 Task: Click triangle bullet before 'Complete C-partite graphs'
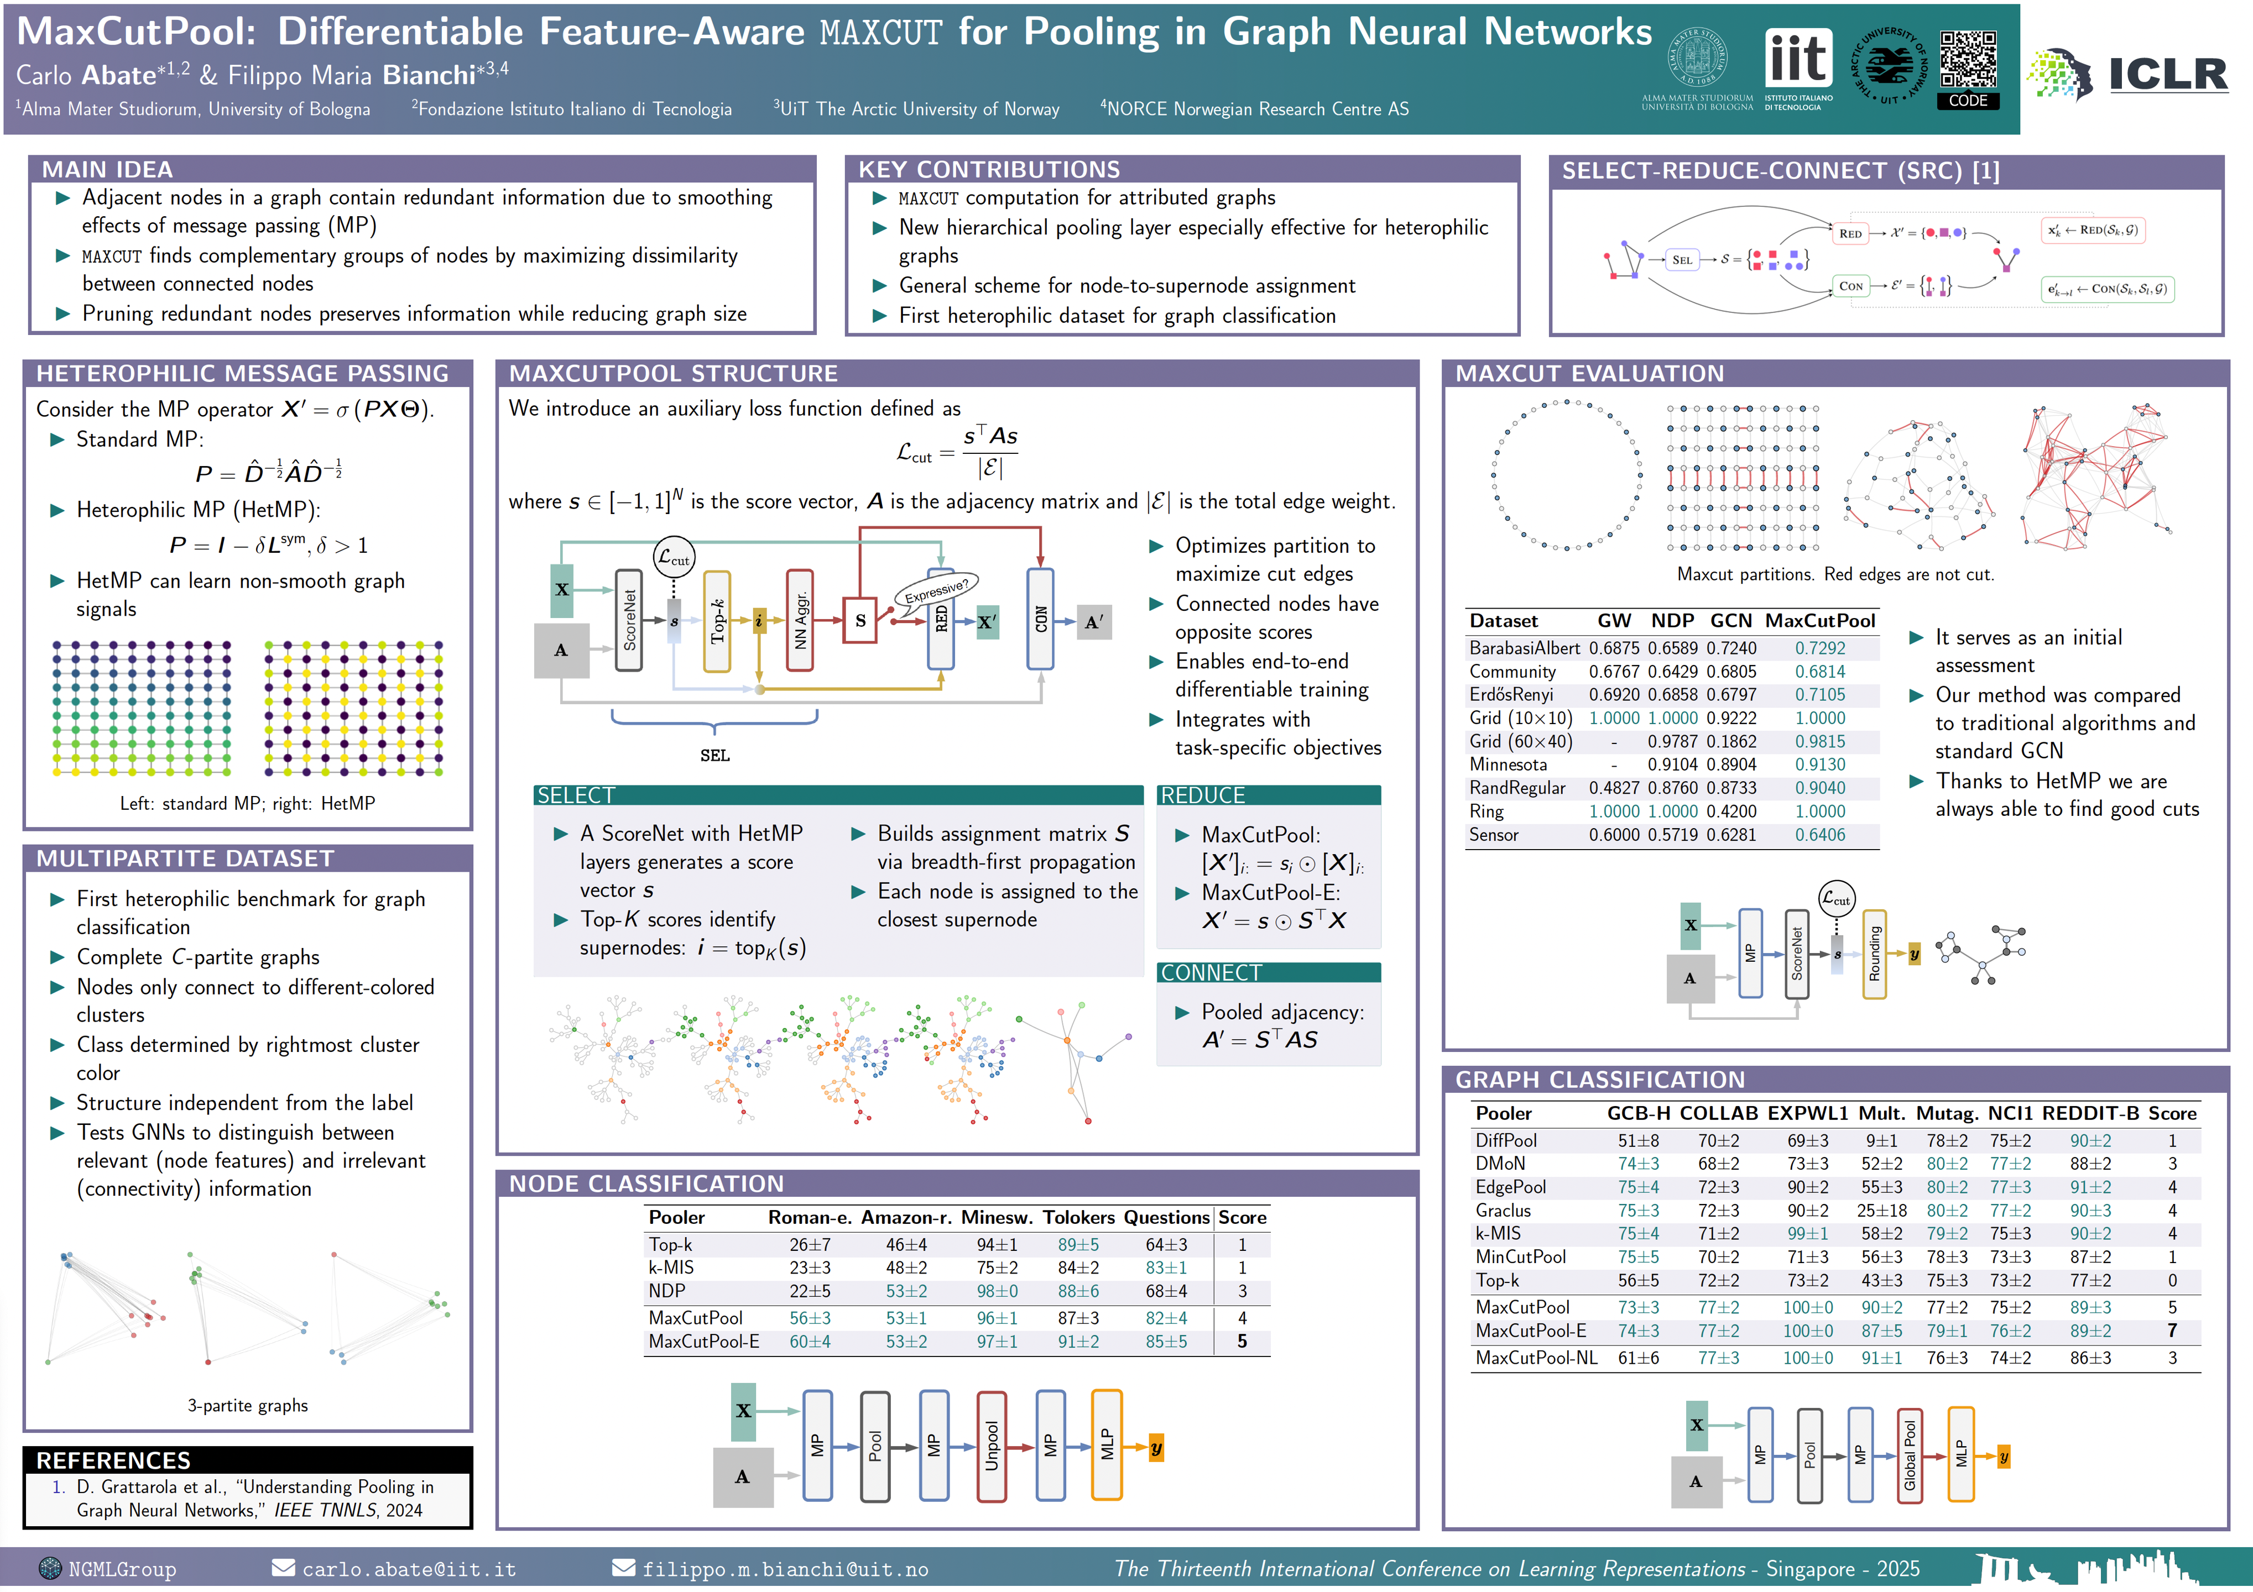(x=58, y=956)
